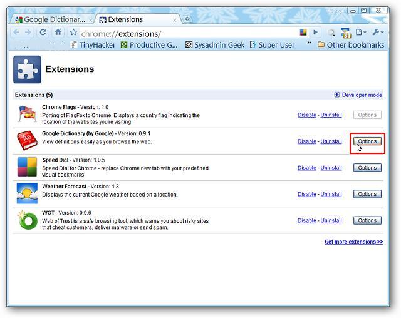401x318 pixels.
Task: Open a new tab with plus button
Action: click(187, 19)
